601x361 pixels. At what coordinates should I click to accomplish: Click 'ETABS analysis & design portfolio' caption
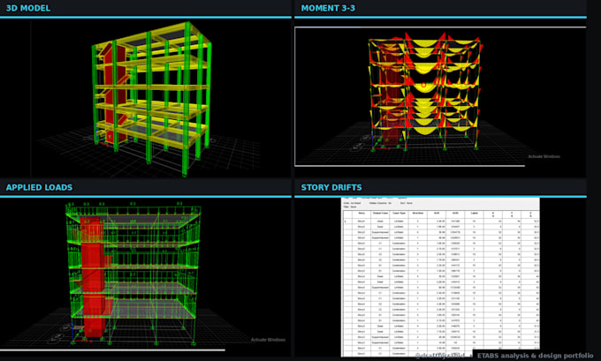(x=535, y=355)
